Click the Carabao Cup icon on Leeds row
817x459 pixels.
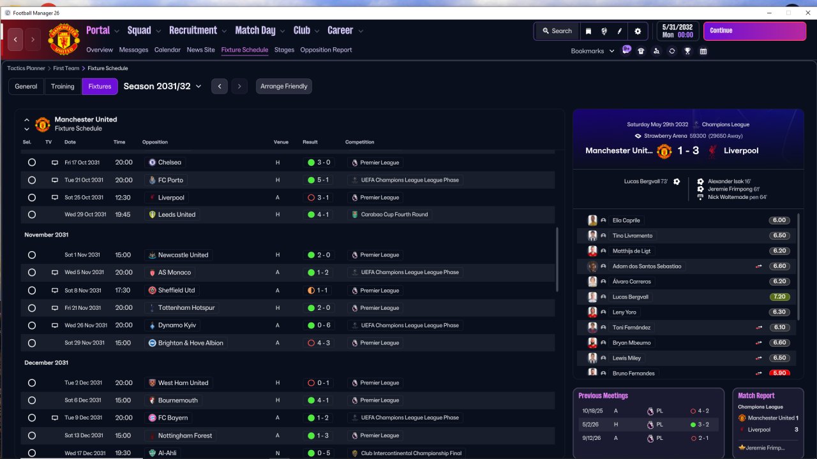tap(355, 215)
